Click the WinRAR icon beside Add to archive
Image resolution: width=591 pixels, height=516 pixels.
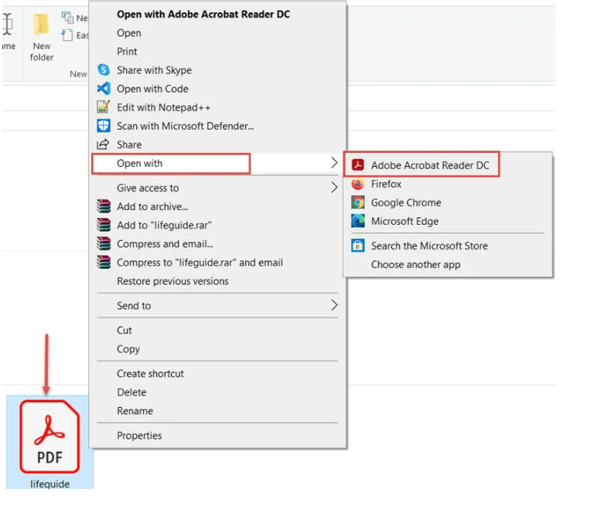tap(104, 206)
